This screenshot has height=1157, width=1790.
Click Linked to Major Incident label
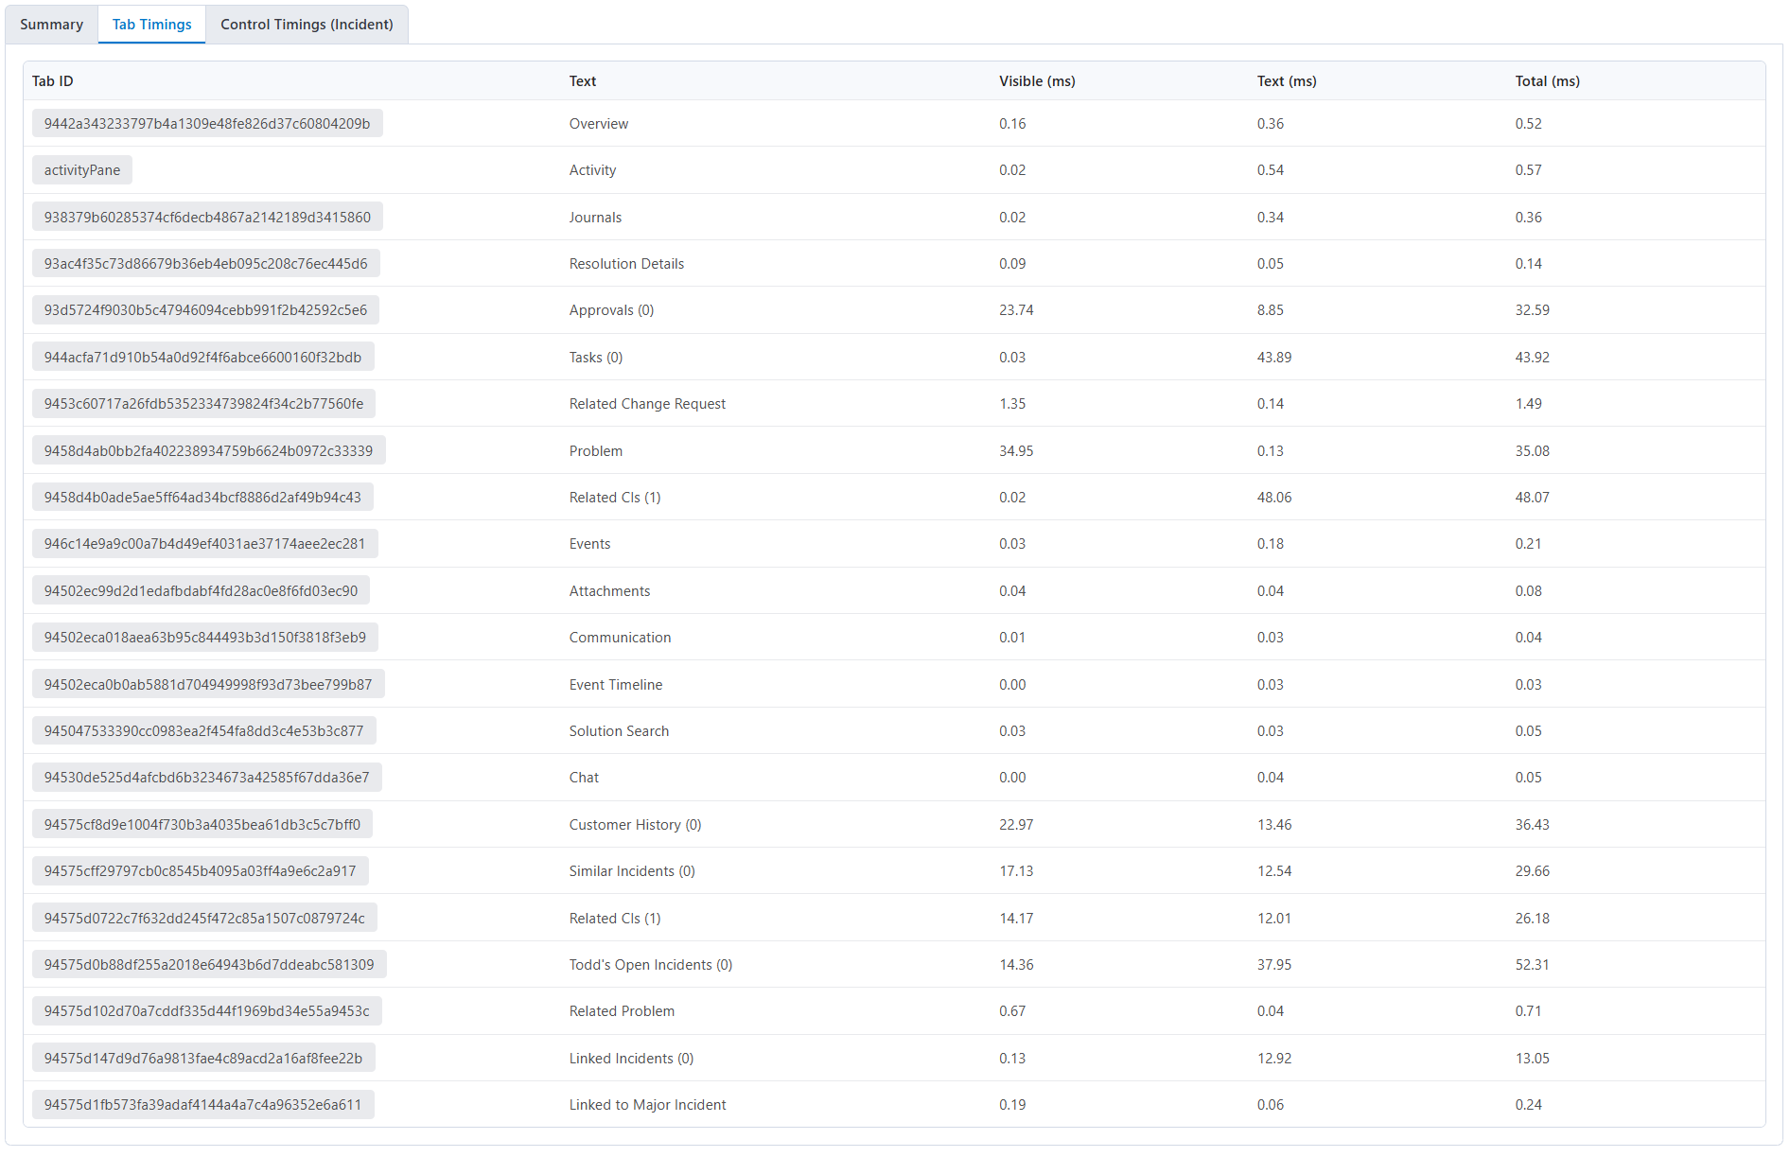click(647, 1105)
